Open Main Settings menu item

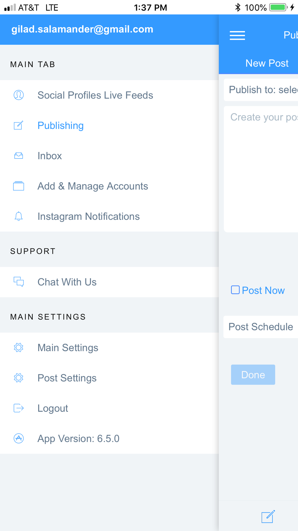(68, 348)
